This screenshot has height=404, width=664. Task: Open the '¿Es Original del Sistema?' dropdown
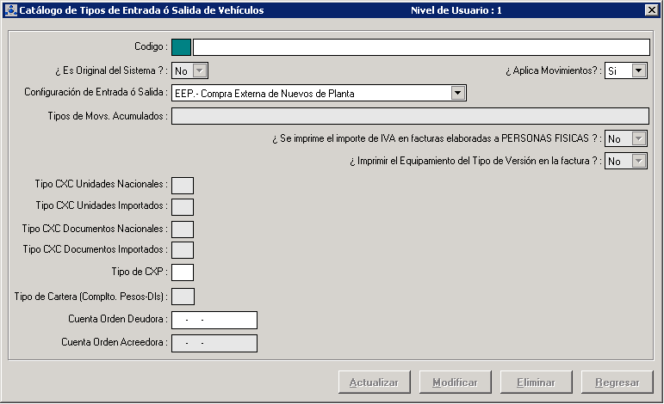(x=200, y=70)
